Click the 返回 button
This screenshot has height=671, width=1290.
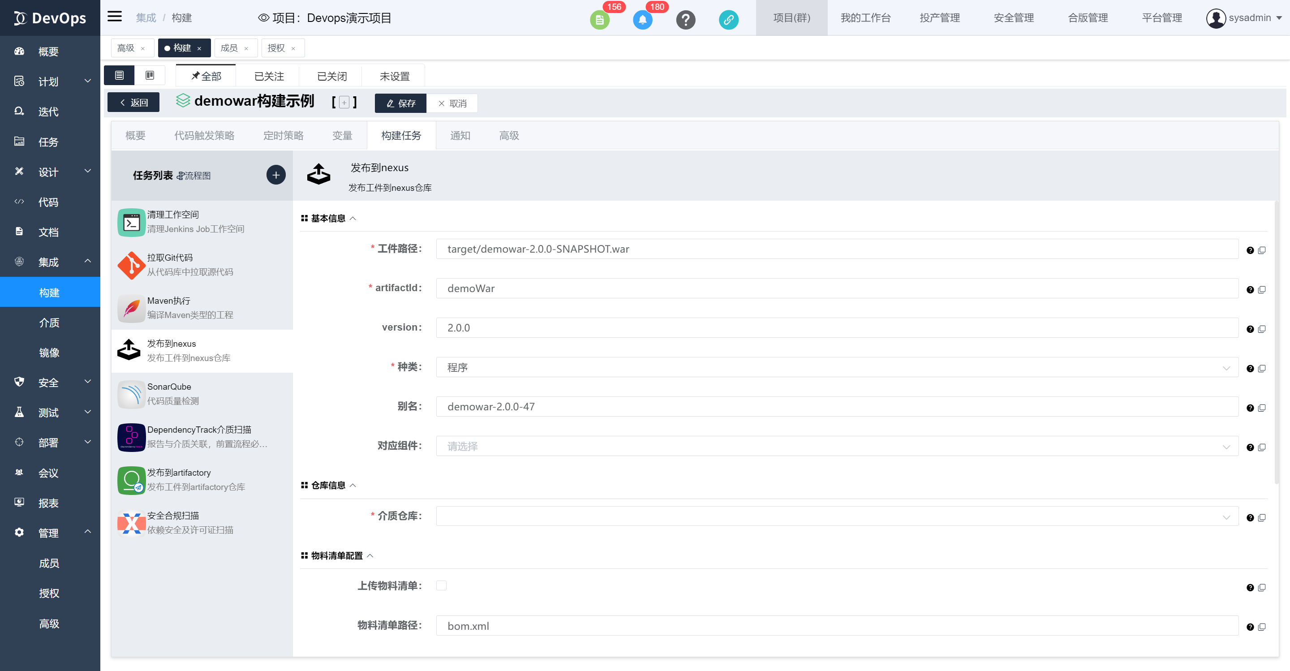pos(134,103)
